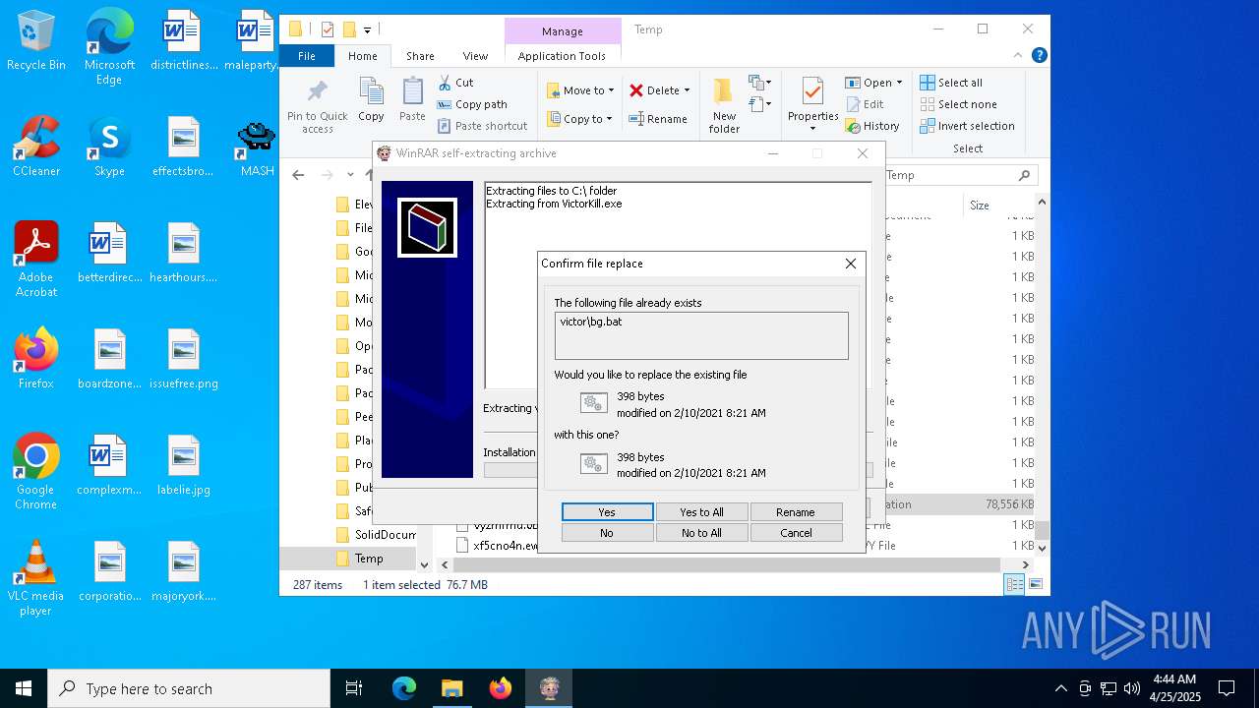Click the Copy icon in ribbon

(x=371, y=100)
